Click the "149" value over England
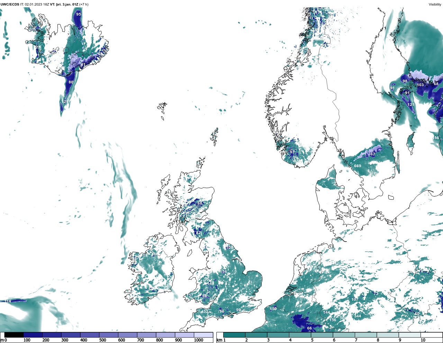This screenshot has height=343, width=443. click(x=211, y=283)
